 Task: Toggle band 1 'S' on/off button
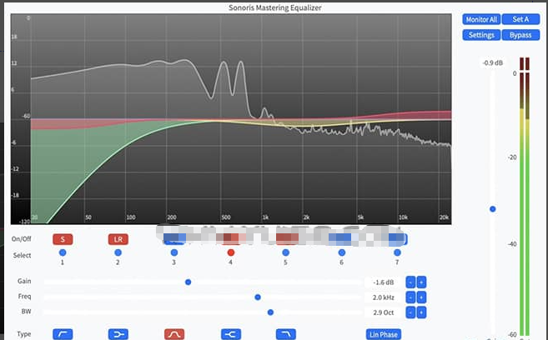63,239
